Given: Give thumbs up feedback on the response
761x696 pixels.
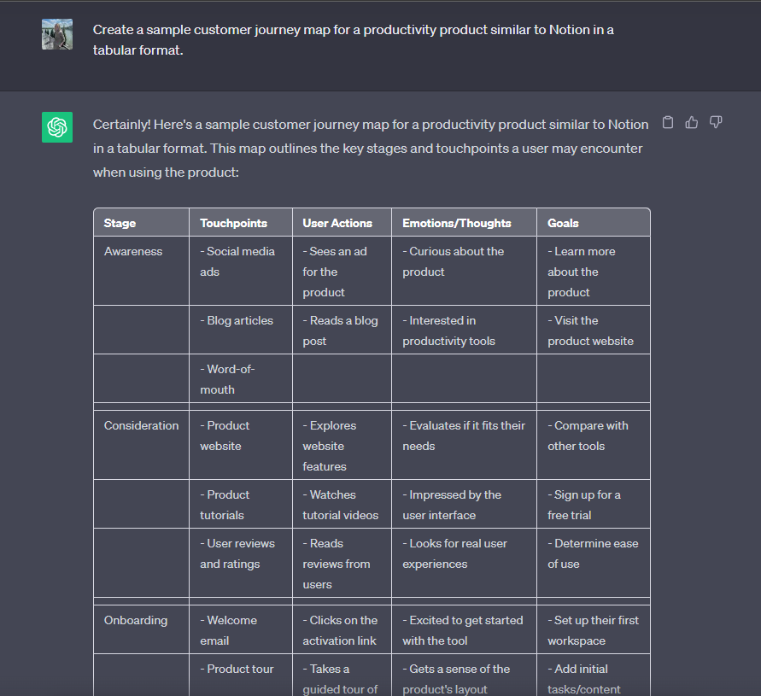Looking at the screenshot, I should point(692,122).
